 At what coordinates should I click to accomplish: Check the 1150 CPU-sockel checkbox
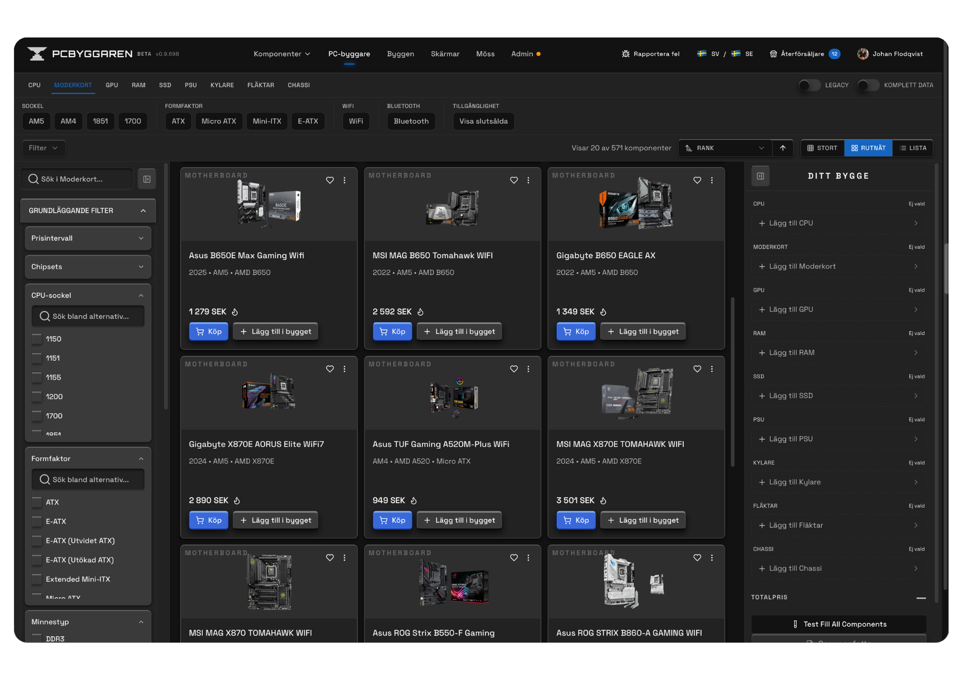click(x=37, y=339)
